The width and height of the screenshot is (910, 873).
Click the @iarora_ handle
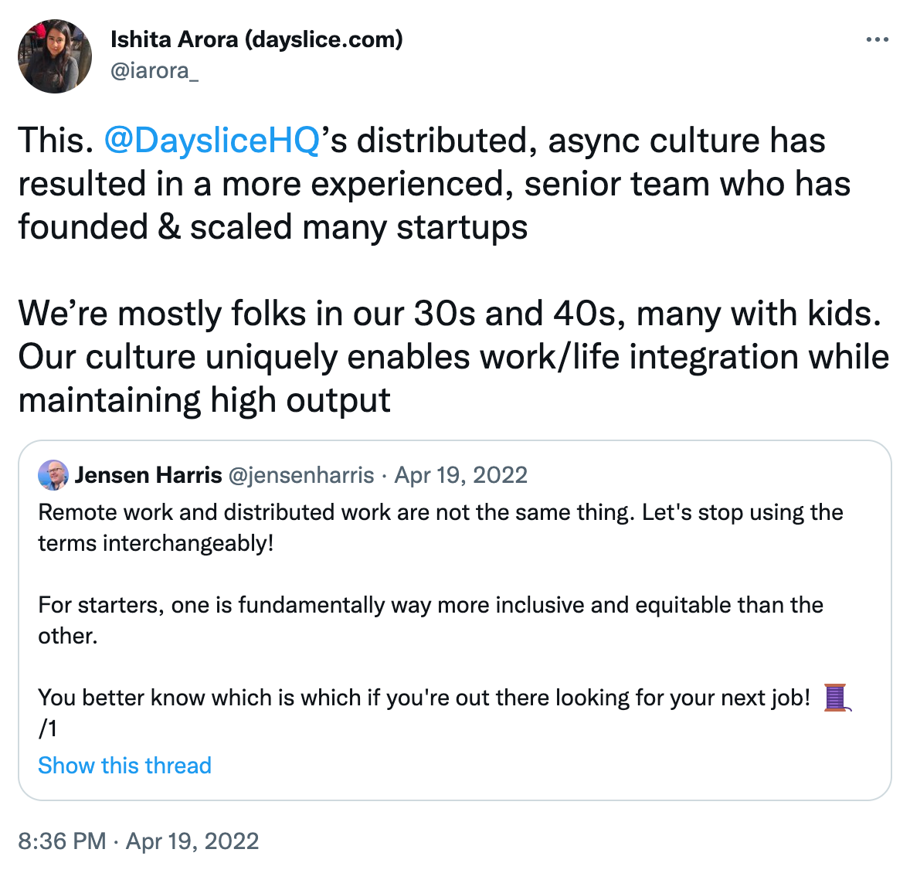coord(156,73)
